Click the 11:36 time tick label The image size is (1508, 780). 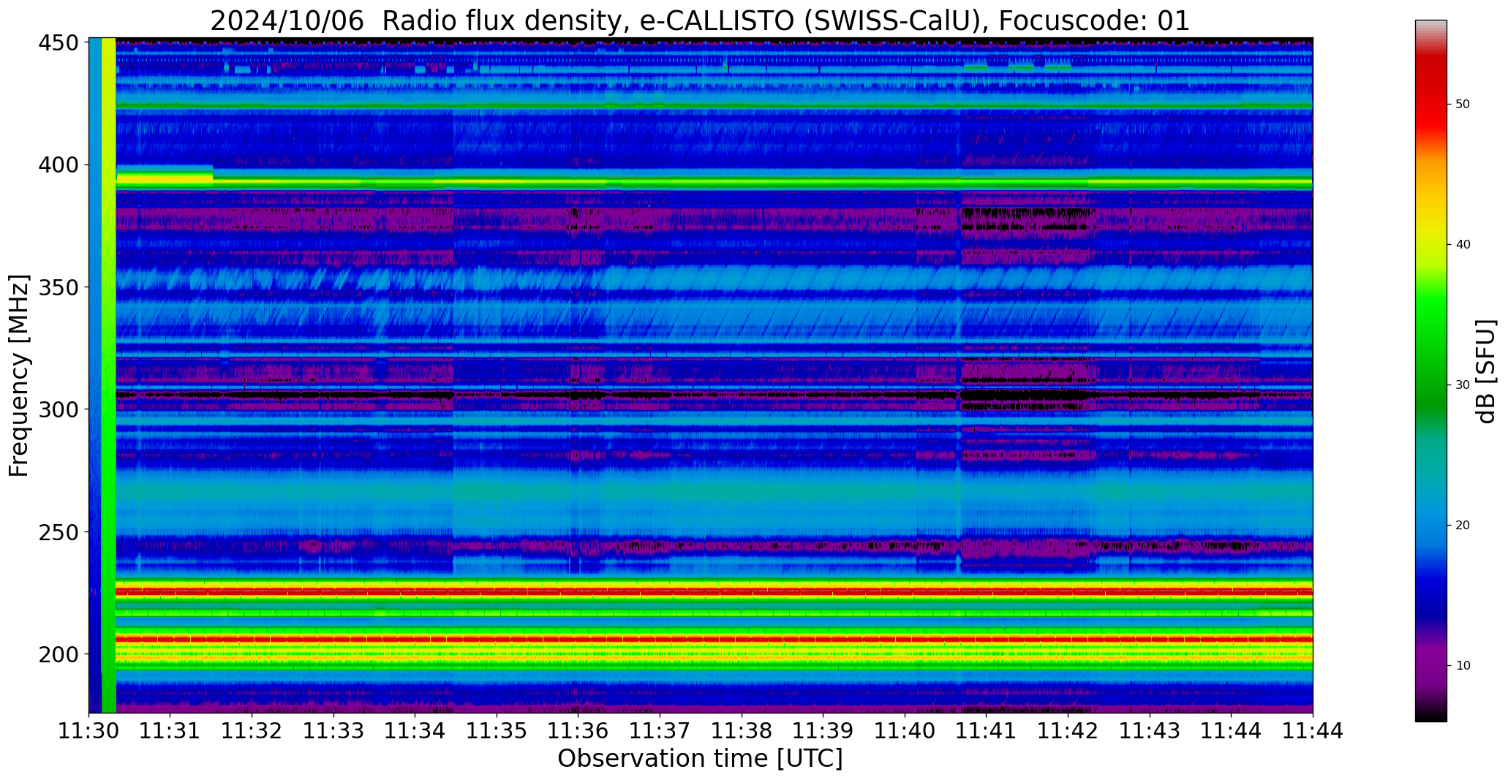[x=578, y=730]
